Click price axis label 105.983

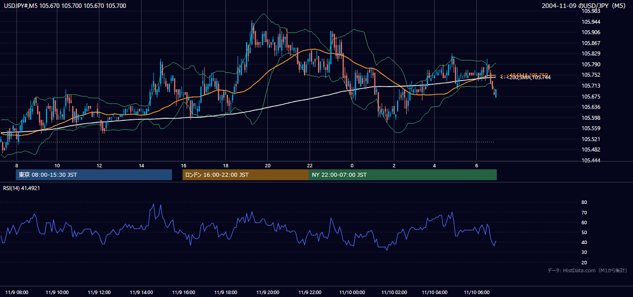click(591, 11)
